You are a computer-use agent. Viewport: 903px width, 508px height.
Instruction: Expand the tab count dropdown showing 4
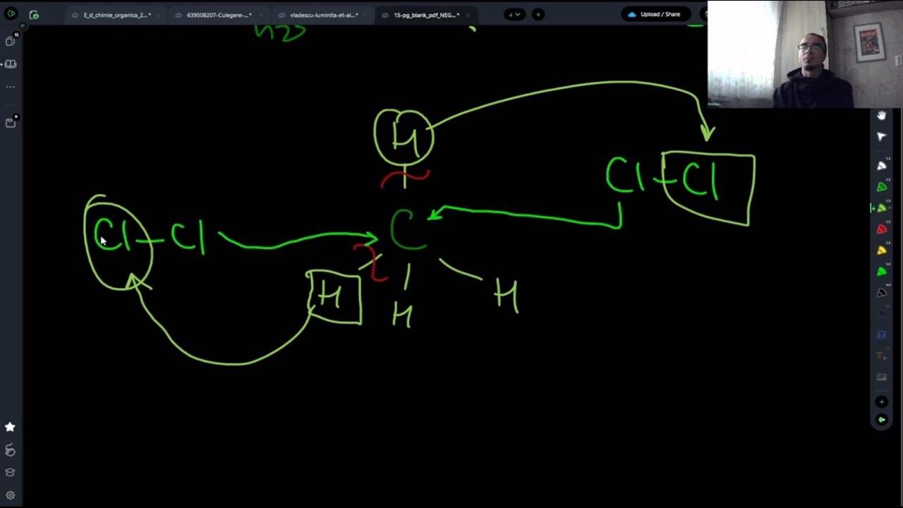515,14
